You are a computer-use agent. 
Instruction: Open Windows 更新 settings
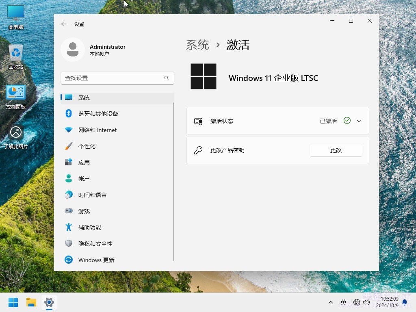117,260
